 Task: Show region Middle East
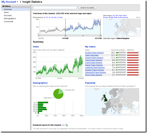(113, 17)
